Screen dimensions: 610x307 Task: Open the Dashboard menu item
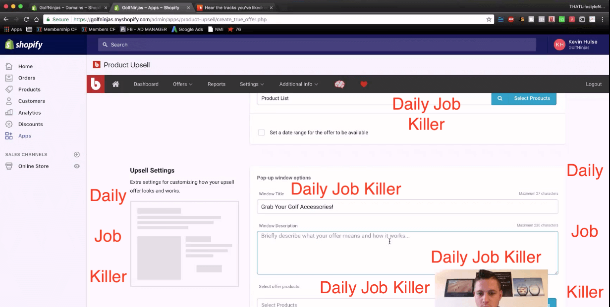coord(146,84)
